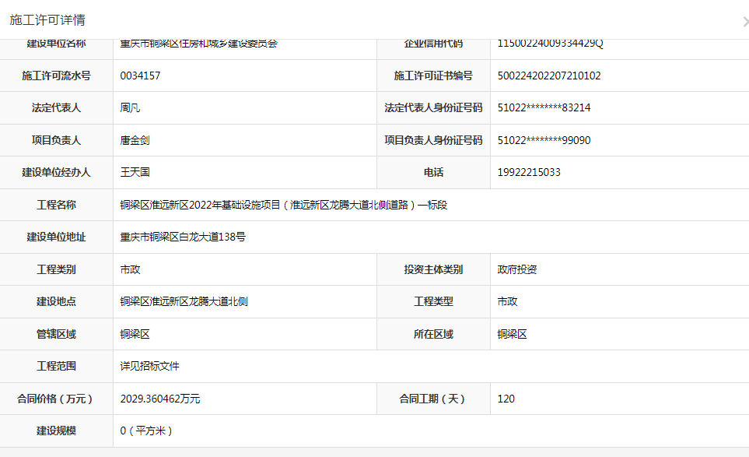Select the permit serial number 0034157
The image size is (749, 457).
140,76
